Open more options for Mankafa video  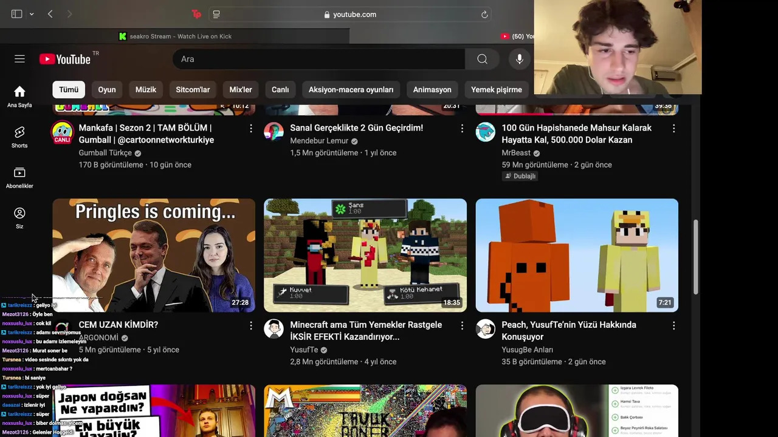coord(250,129)
